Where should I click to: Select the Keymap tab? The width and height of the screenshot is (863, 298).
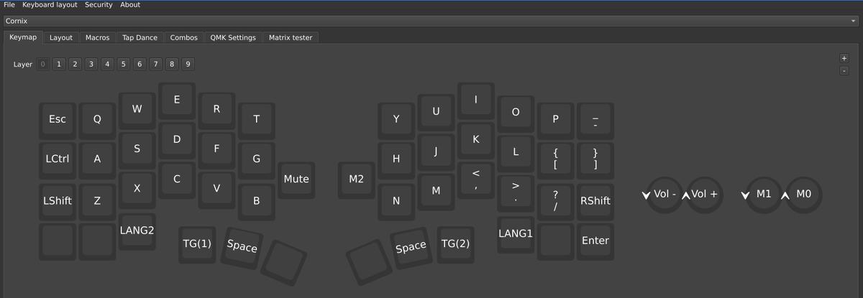pos(23,37)
